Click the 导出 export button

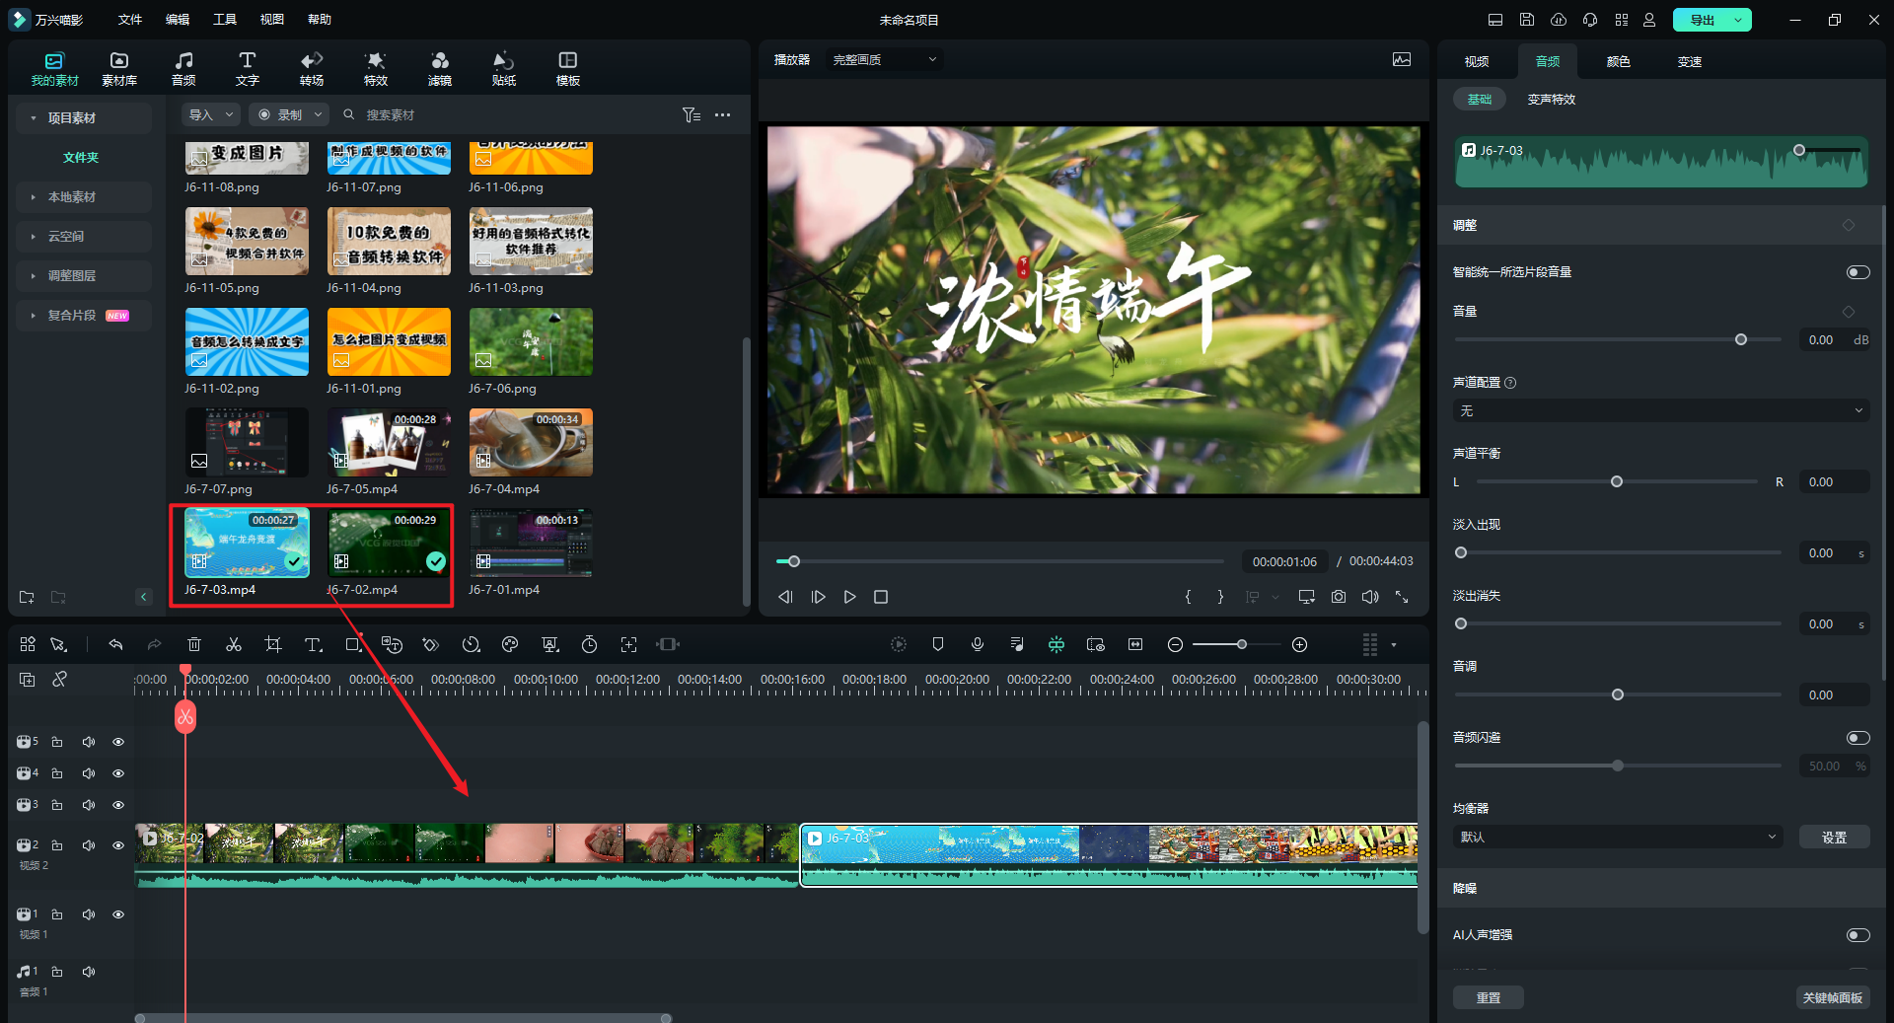[1702, 20]
